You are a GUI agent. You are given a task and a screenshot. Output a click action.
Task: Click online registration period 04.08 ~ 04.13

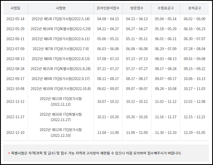(x=108, y=19)
